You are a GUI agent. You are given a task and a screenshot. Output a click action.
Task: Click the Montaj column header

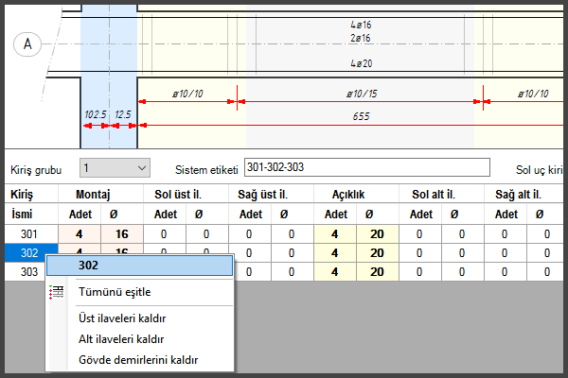(x=99, y=194)
